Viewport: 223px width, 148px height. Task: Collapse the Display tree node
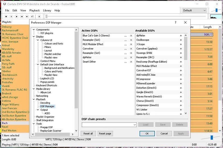pos(34,37)
